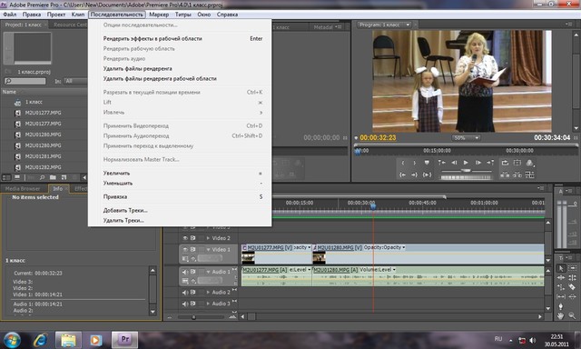This screenshot has width=581, height=349.
Task: Expand the Audio 3 track
Action: [208, 304]
